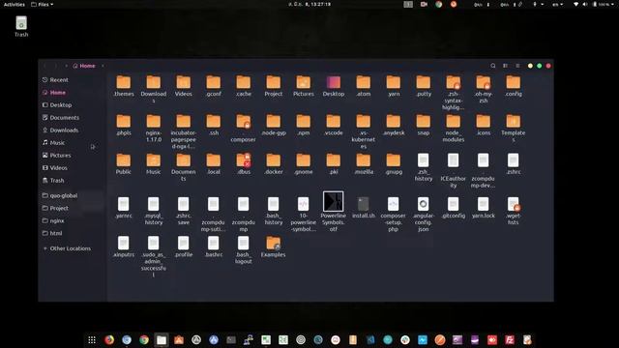Open Project bookmark in sidebar
The image size is (619, 348).
73,209
